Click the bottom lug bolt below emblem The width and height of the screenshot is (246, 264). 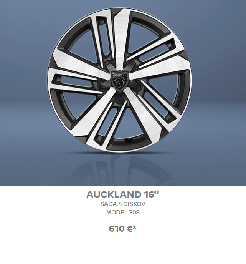click(120, 98)
